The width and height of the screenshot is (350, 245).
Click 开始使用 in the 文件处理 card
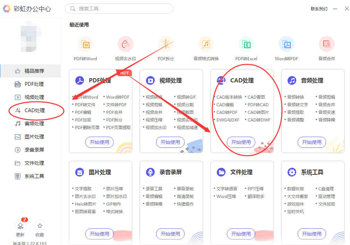coord(241,234)
